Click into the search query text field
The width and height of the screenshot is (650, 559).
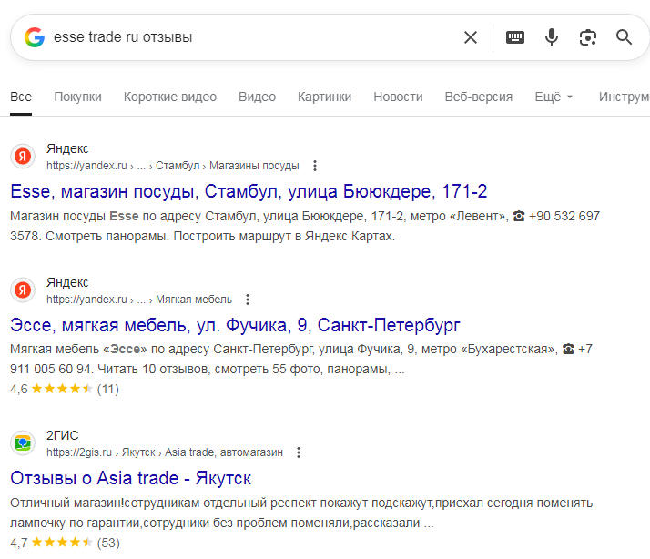coord(246,37)
